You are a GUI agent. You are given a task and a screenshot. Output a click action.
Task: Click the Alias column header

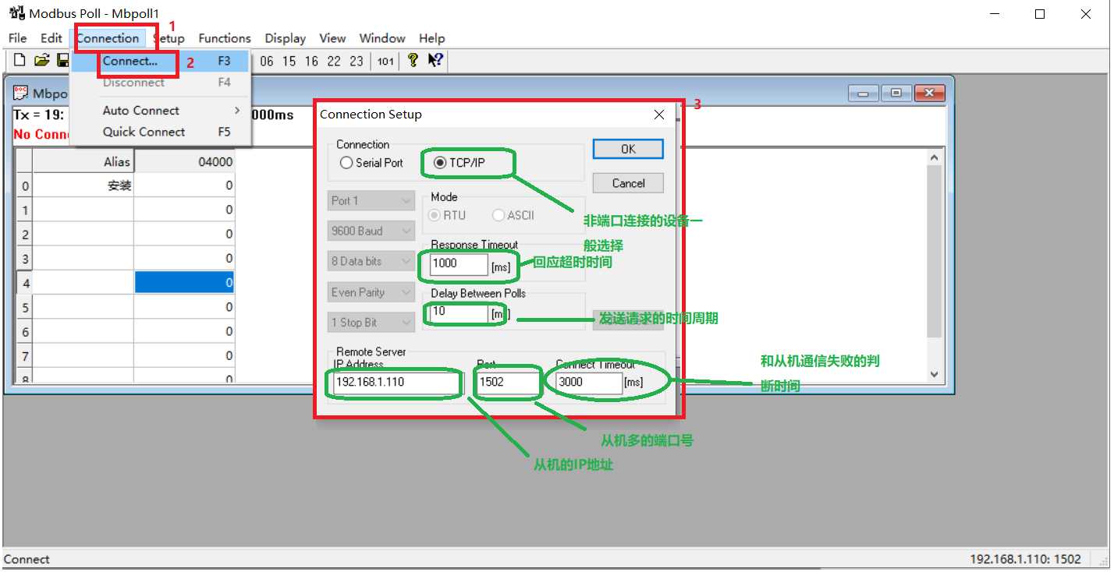click(83, 161)
